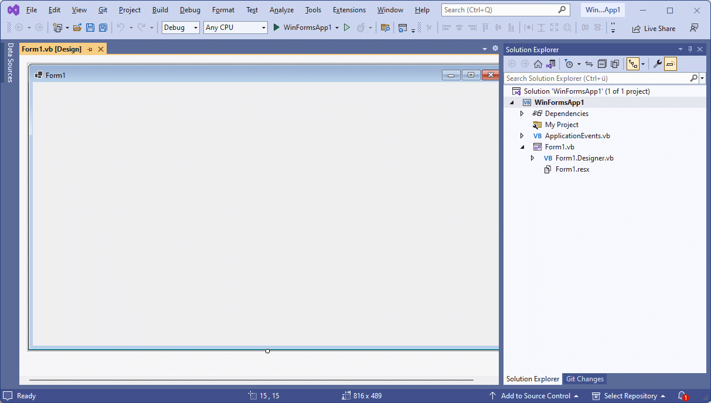Click the Open File folder icon
Viewport: 711px width, 403px height.
pos(77,28)
